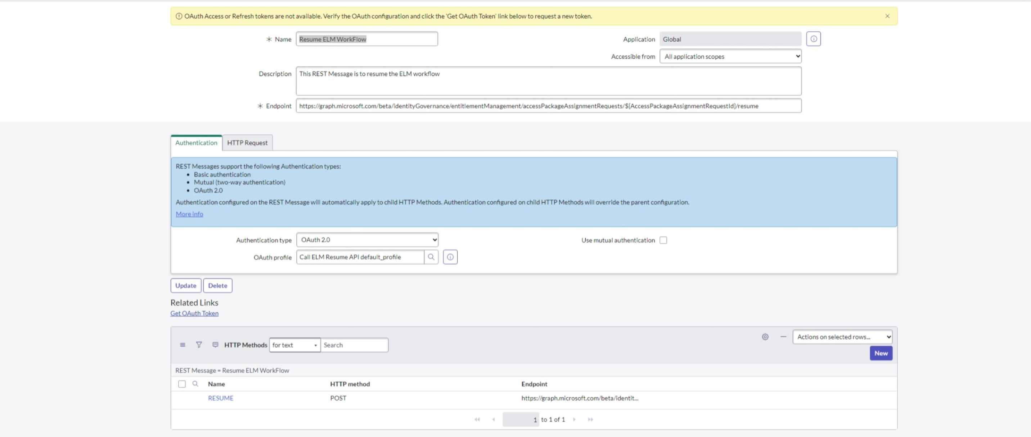1031x437 pixels.
Task: Open the RESUME HTTP method record
Action: click(221, 398)
